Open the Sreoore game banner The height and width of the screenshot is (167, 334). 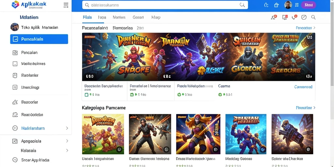(291, 57)
